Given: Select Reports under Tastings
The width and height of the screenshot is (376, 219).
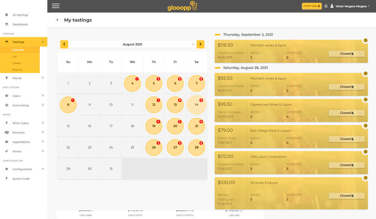Looking at the screenshot, I should click(17, 70).
